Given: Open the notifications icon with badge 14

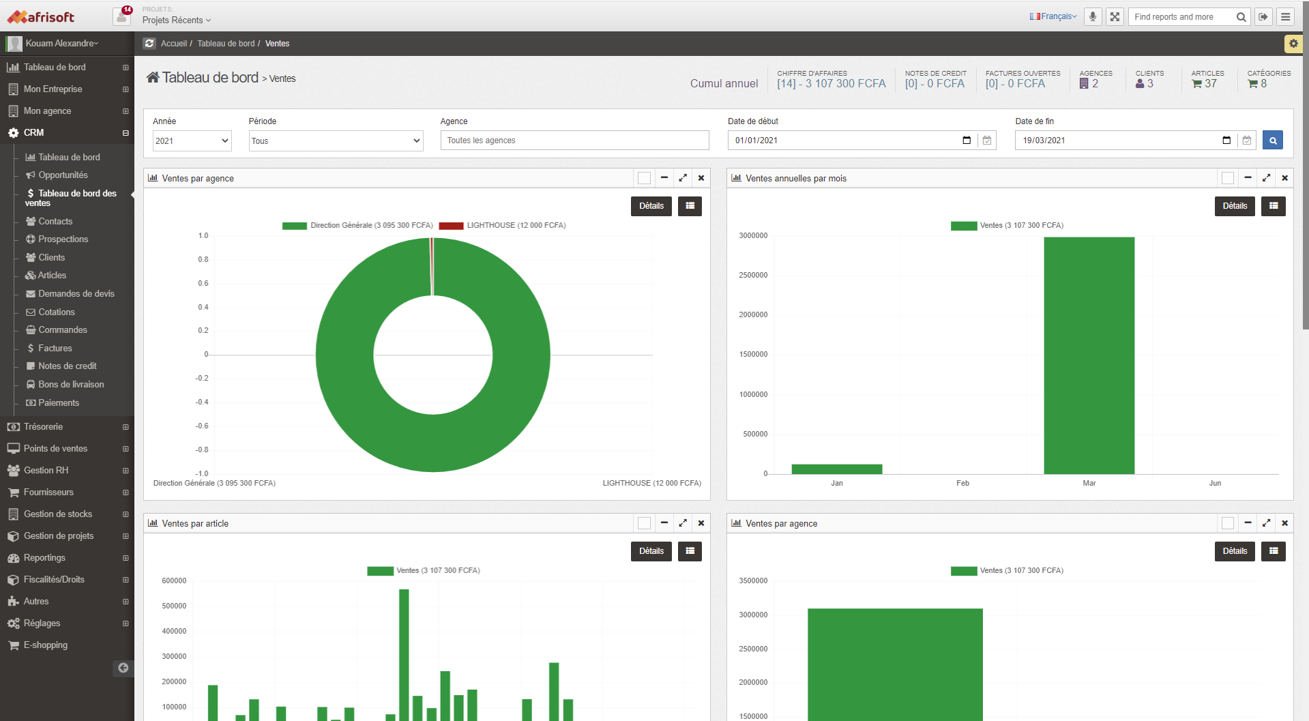Looking at the screenshot, I should [x=122, y=16].
